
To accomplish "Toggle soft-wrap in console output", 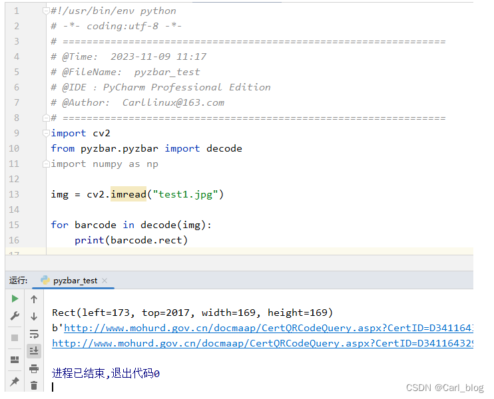I will (x=34, y=334).
